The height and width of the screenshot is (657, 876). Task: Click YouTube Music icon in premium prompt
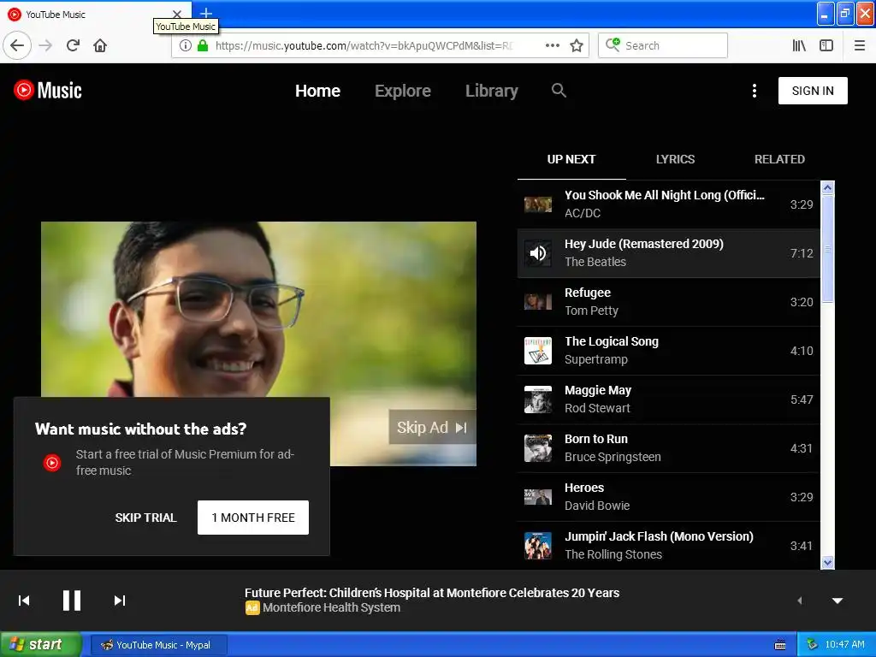coord(52,463)
